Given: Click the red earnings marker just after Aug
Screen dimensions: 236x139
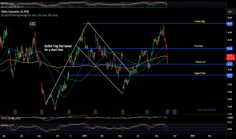Looking at the screenshot, I should click(x=42, y=112).
